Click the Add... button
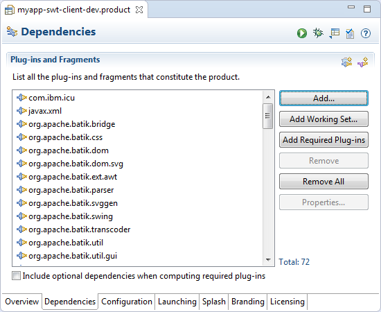Viewport: 381px width, 312px height. pyautogui.click(x=324, y=98)
